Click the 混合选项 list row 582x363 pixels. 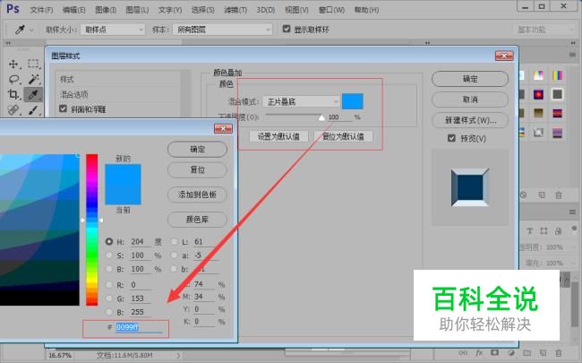(118, 94)
